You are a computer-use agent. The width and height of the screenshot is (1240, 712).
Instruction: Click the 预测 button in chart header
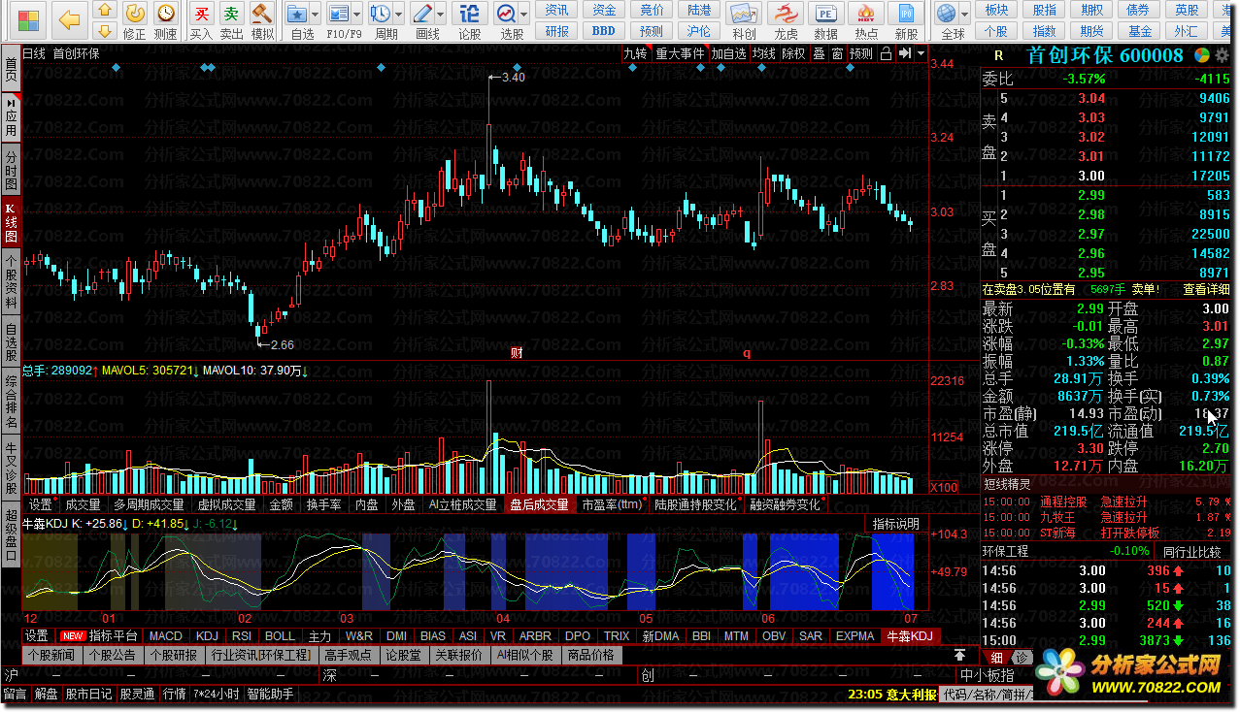860,54
